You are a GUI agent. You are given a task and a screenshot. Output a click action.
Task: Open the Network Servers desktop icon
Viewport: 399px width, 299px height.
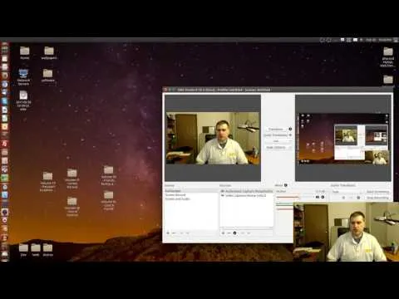[x=23, y=76]
